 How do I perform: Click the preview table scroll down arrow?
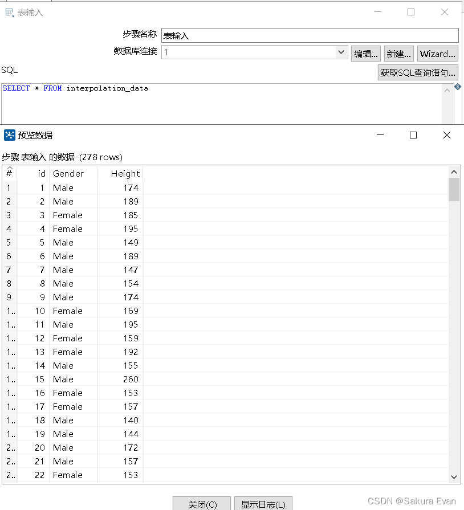[x=454, y=477]
